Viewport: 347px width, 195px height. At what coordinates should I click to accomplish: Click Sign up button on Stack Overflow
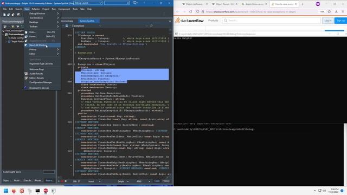(x=340, y=21)
